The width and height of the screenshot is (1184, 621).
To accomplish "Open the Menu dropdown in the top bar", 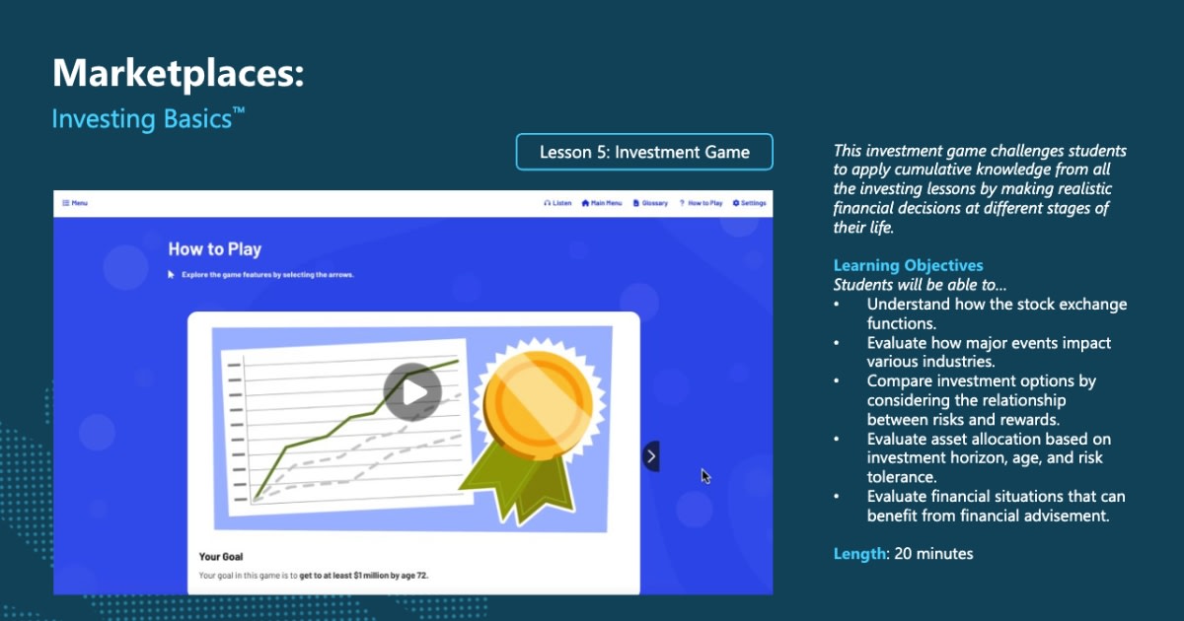I will 73,202.
